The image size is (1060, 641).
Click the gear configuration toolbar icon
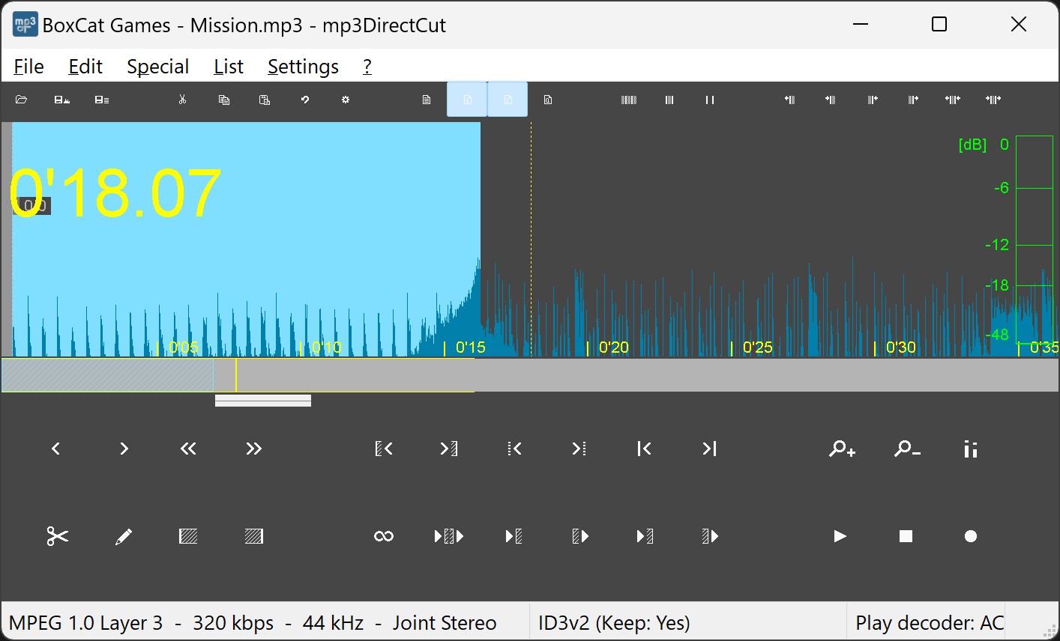(346, 100)
